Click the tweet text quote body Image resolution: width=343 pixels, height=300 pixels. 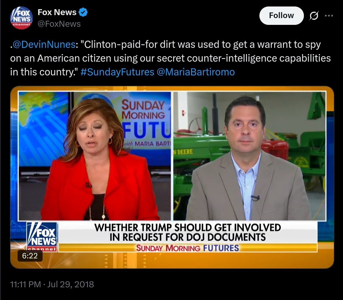click(x=170, y=58)
